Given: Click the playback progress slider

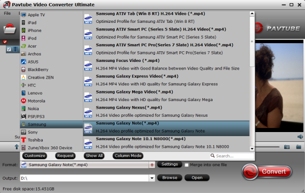Looking at the screenshot, I should click(x=267, y=147).
